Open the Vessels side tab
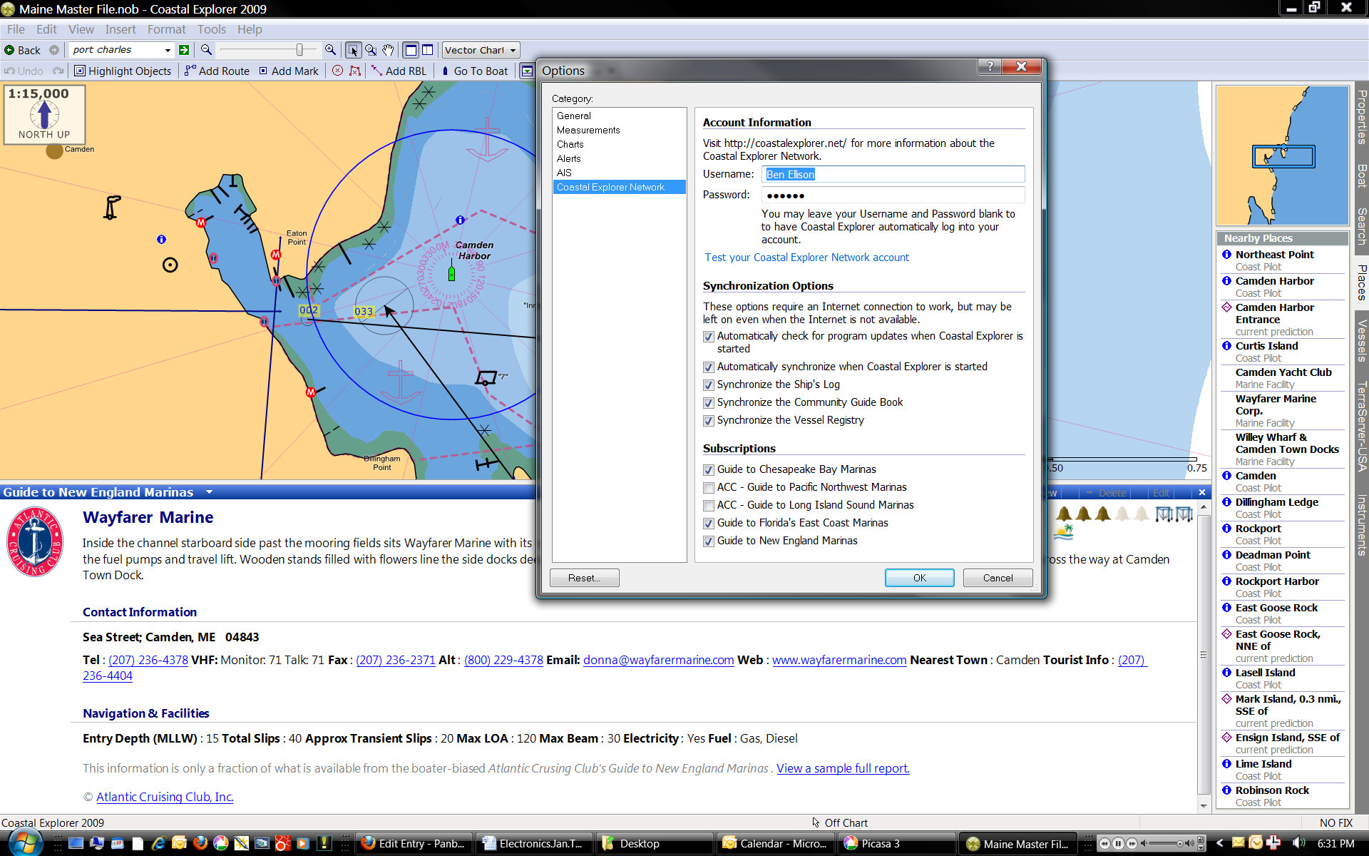 1361,341
